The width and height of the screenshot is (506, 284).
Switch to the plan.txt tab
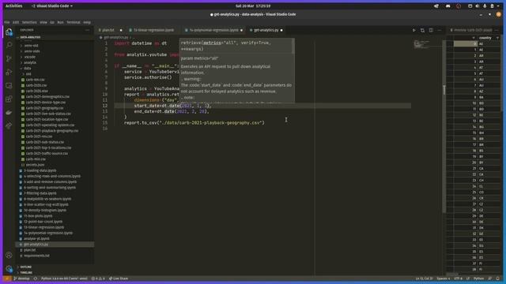108,30
